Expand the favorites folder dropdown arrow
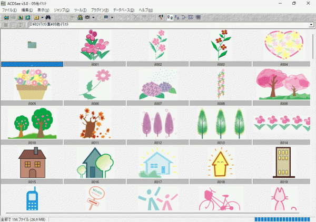316x222 pixels. 42,17
